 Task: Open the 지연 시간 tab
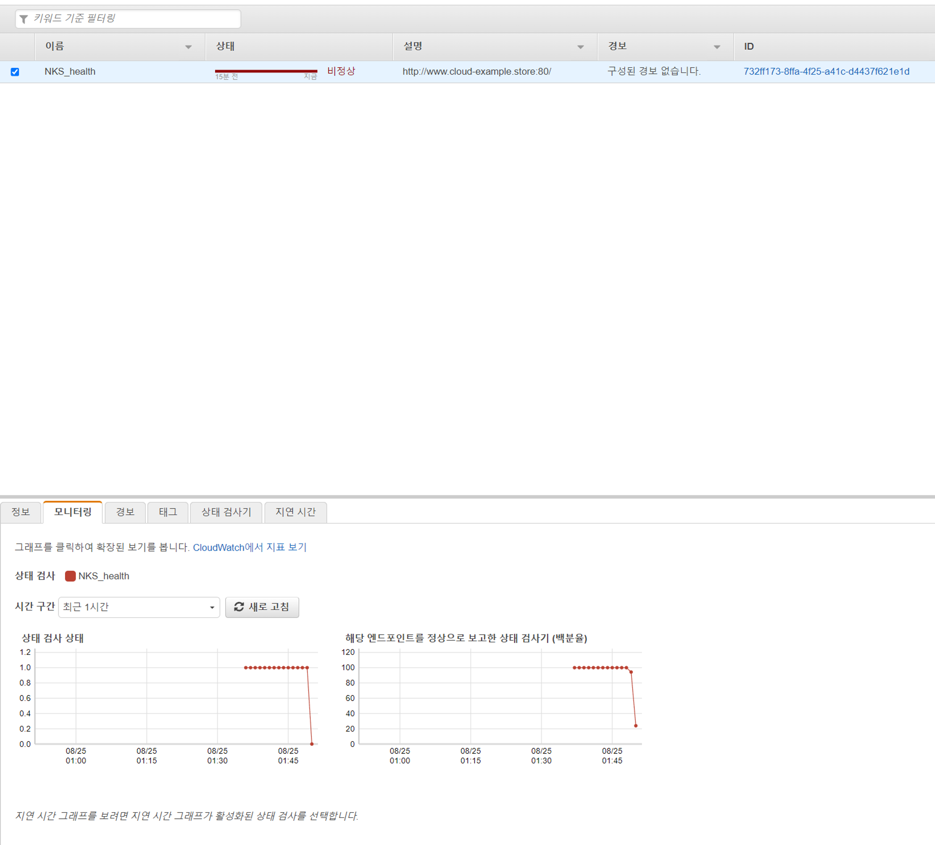coord(295,512)
